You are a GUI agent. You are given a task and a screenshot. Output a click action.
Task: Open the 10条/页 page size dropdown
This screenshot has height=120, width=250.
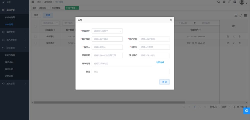coord(215,107)
